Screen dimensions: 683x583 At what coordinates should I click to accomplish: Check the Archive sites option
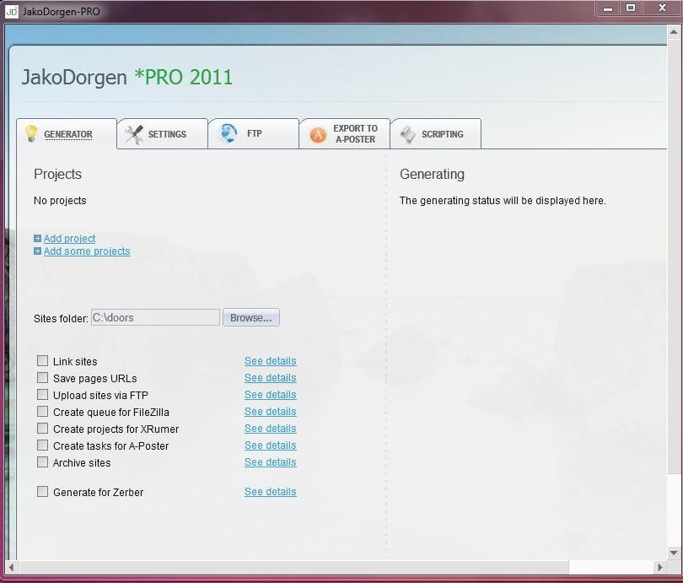42,462
